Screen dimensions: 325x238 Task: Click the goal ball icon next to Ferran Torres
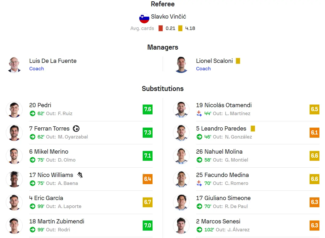pyautogui.click(x=76, y=129)
